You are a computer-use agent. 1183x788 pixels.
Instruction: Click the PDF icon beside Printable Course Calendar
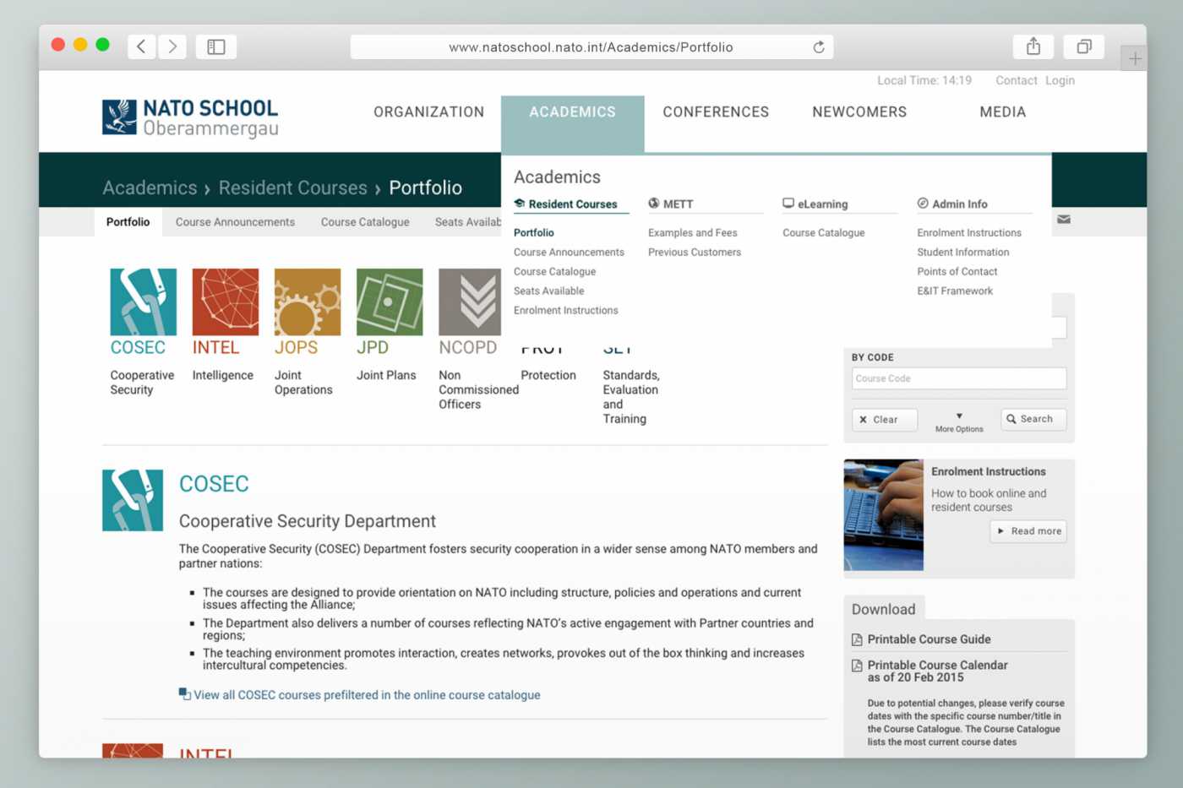[857, 666]
